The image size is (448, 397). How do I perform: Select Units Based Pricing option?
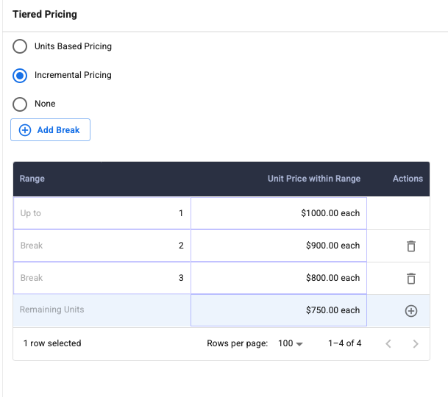point(21,46)
